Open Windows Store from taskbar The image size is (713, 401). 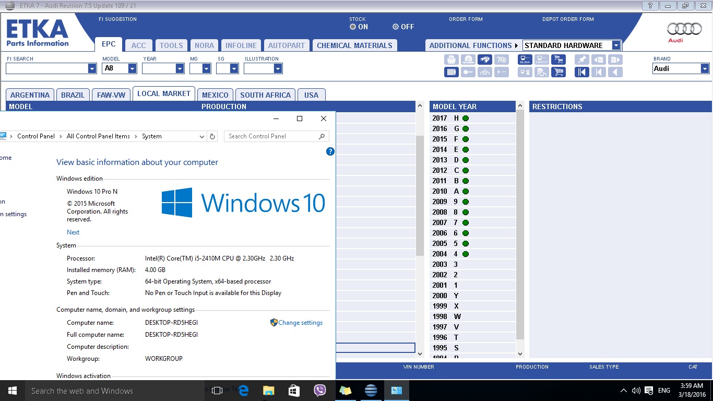point(294,391)
